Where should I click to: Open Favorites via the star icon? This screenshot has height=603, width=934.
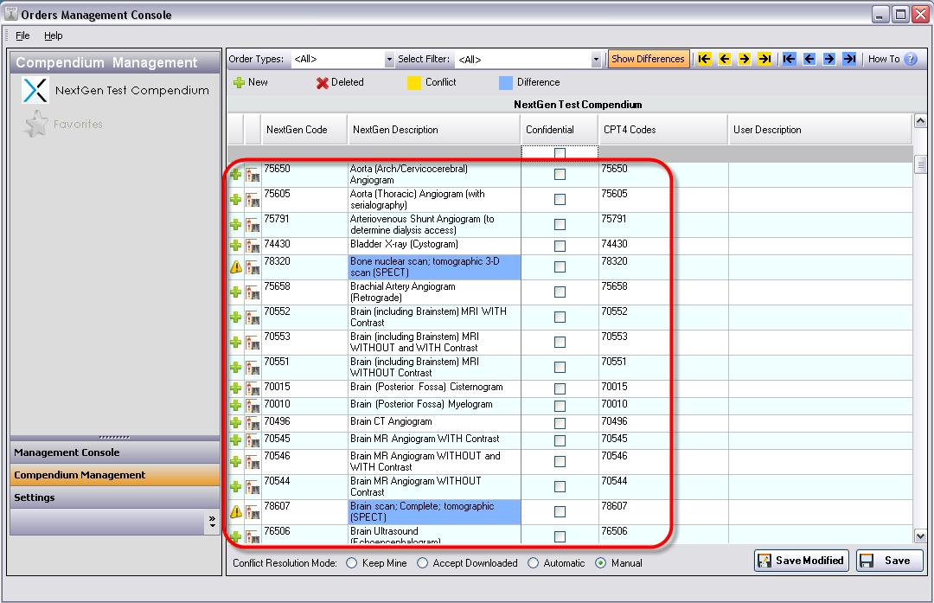click(35, 124)
